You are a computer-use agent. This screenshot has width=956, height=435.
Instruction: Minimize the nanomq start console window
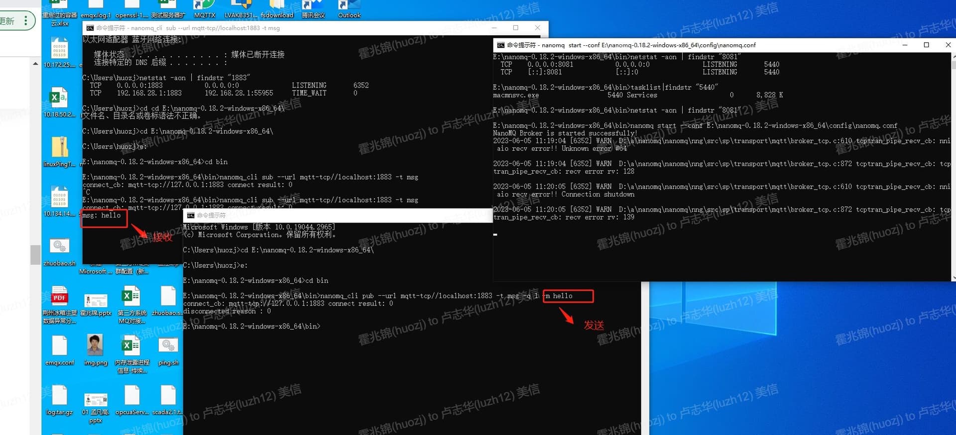(905, 45)
